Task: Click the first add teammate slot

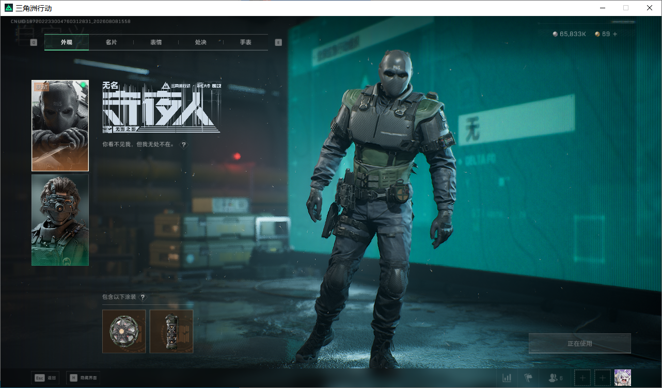Action: click(x=582, y=378)
